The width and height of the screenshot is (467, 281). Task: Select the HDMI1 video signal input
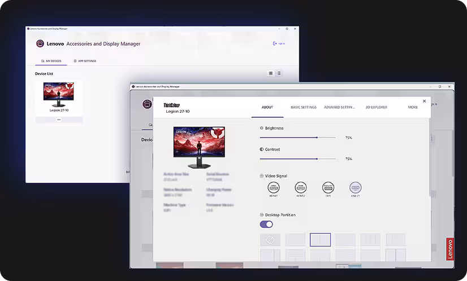pos(274,187)
